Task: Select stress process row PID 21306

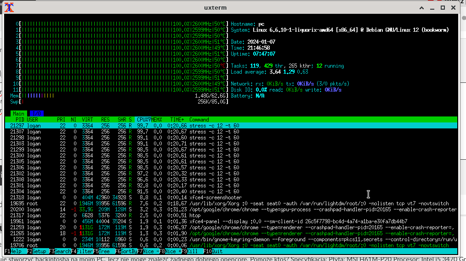Action: tap(231, 168)
